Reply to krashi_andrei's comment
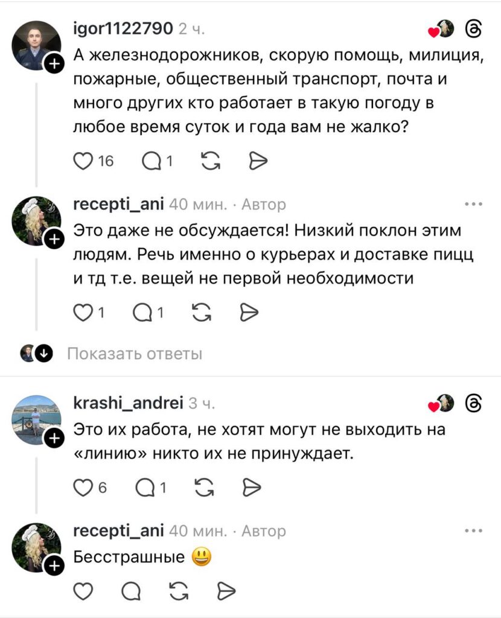 [x=146, y=486]
